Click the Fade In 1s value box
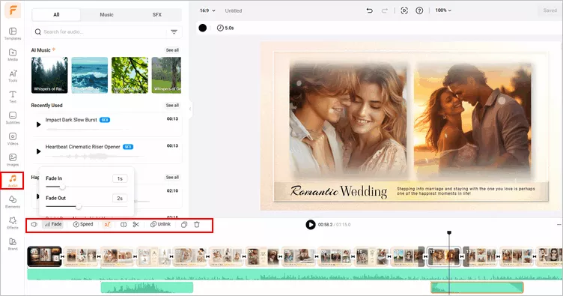This screenshot has width=563, height=296. tap(120, 178)
